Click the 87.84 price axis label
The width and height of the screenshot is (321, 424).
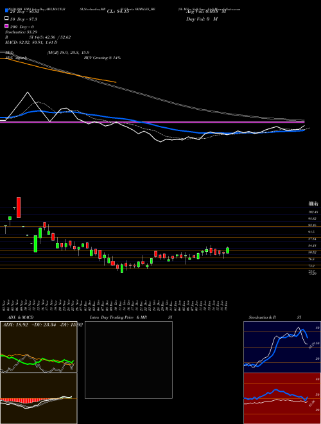pos(313,239)
